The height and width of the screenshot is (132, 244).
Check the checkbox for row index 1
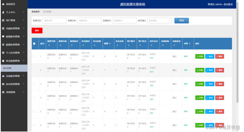click(x=34, y=56)
